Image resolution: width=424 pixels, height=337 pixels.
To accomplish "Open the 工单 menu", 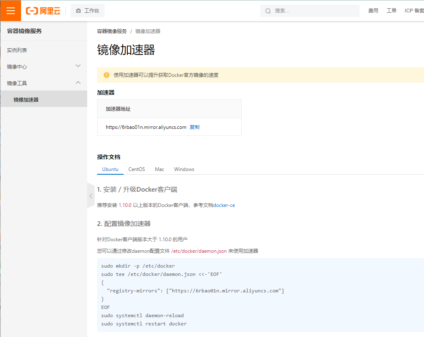I will (x=391, y=11).
